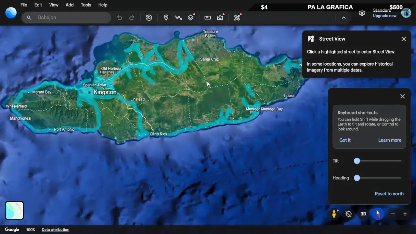
Task: Open the design tools icon
Action: 237,18
